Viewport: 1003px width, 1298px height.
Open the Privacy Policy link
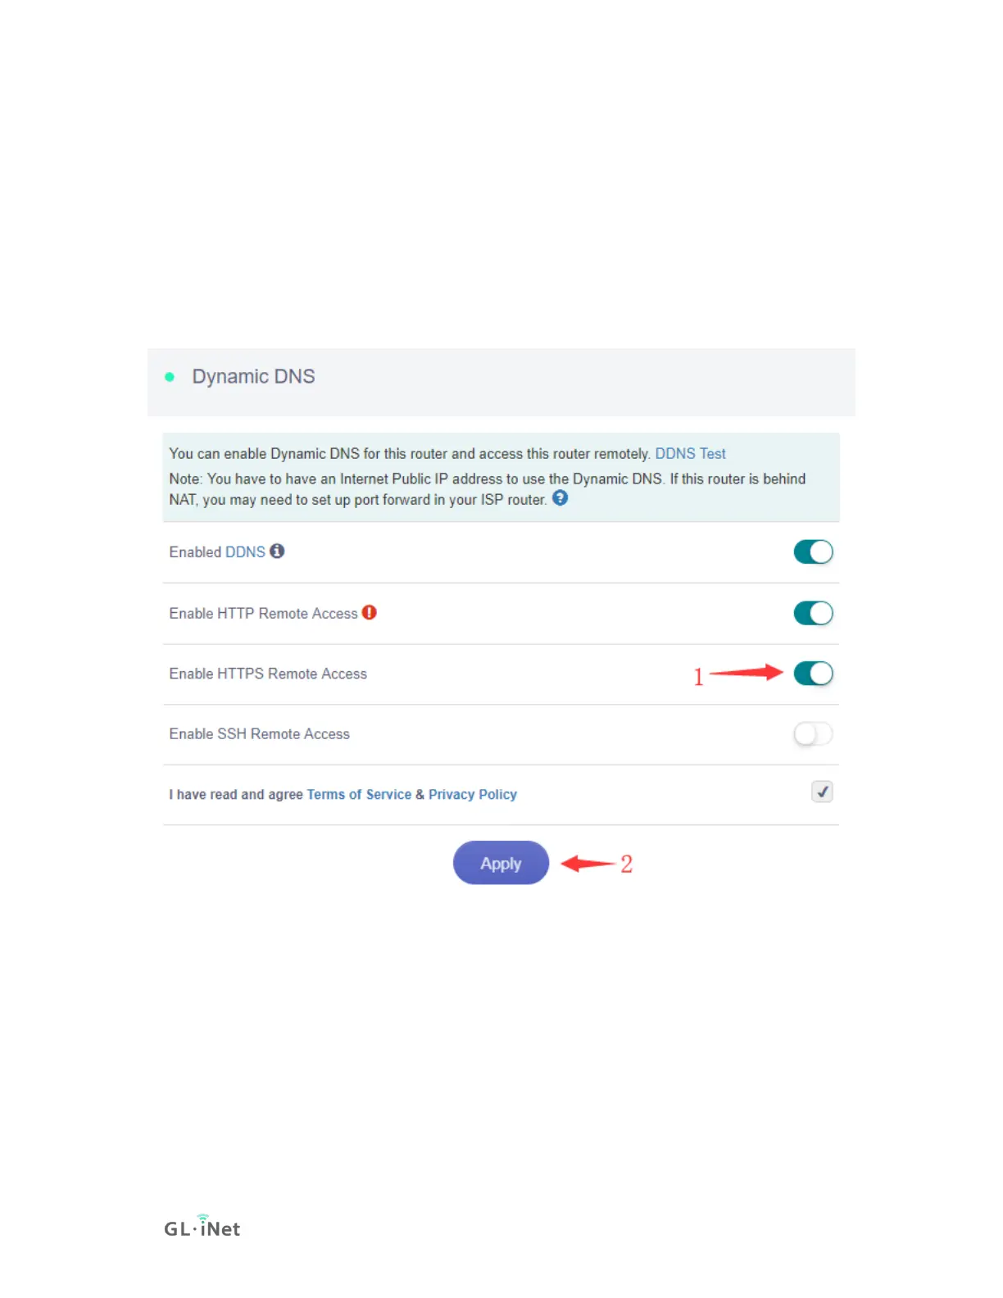[473, 795]
